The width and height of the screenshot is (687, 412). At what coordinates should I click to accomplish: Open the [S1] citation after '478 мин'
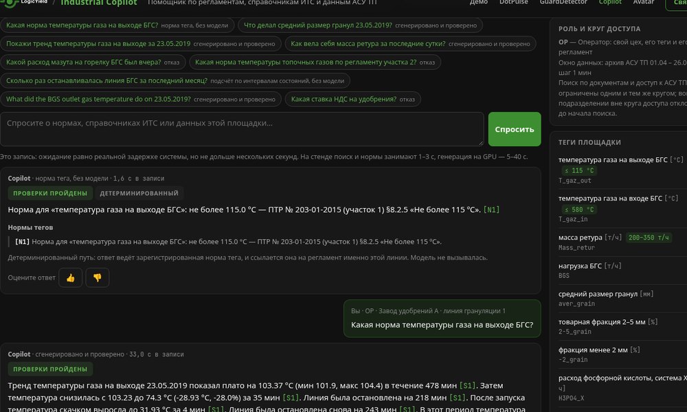coord(467,386)
